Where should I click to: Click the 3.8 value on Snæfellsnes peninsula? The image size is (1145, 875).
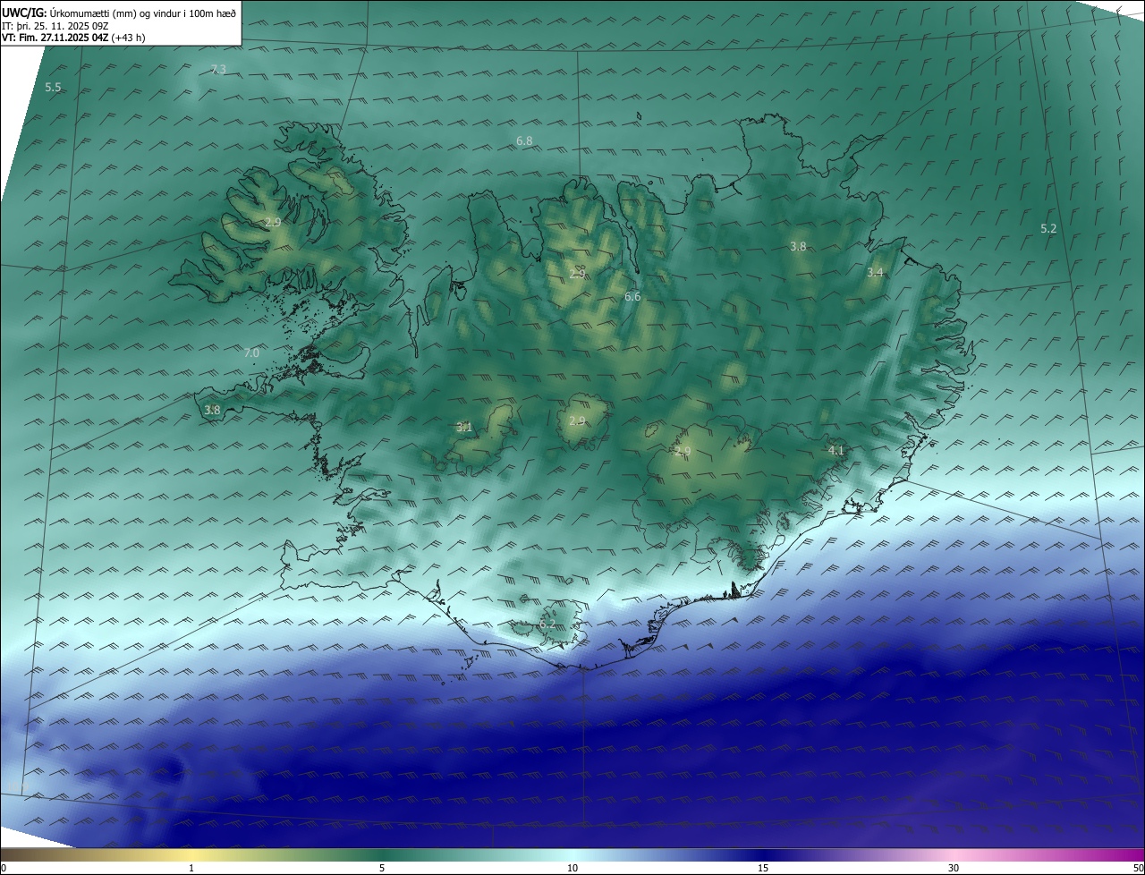tap(212, 411)
